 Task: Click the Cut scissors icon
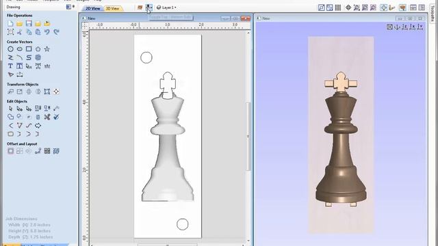(20, 32)
